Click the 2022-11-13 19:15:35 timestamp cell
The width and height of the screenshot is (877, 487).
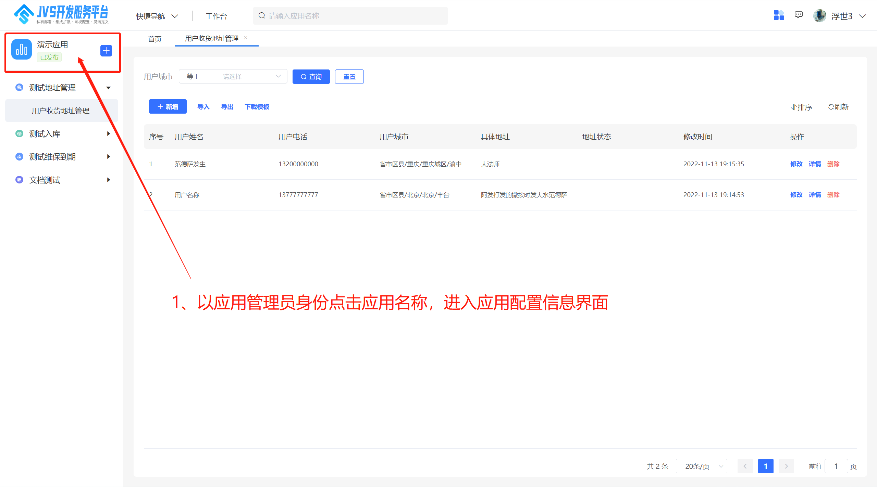[x=714, y=164]
